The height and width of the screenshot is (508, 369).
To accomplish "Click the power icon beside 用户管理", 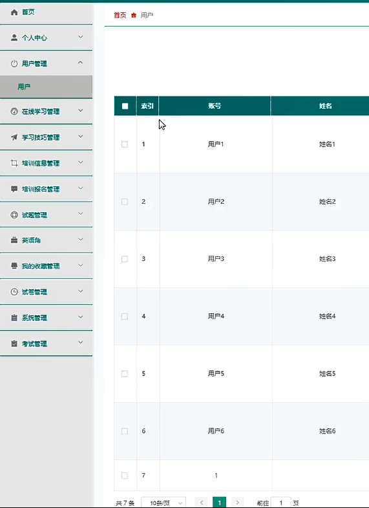I will pyautogui.click(x=14, y=63).
